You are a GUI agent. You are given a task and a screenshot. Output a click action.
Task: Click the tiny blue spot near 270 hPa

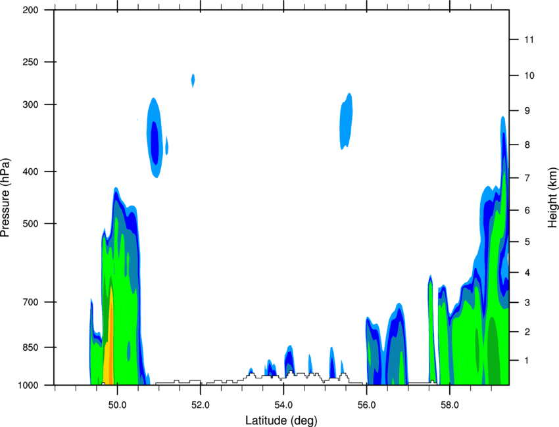pyautogui.click(x=193, y=80)
